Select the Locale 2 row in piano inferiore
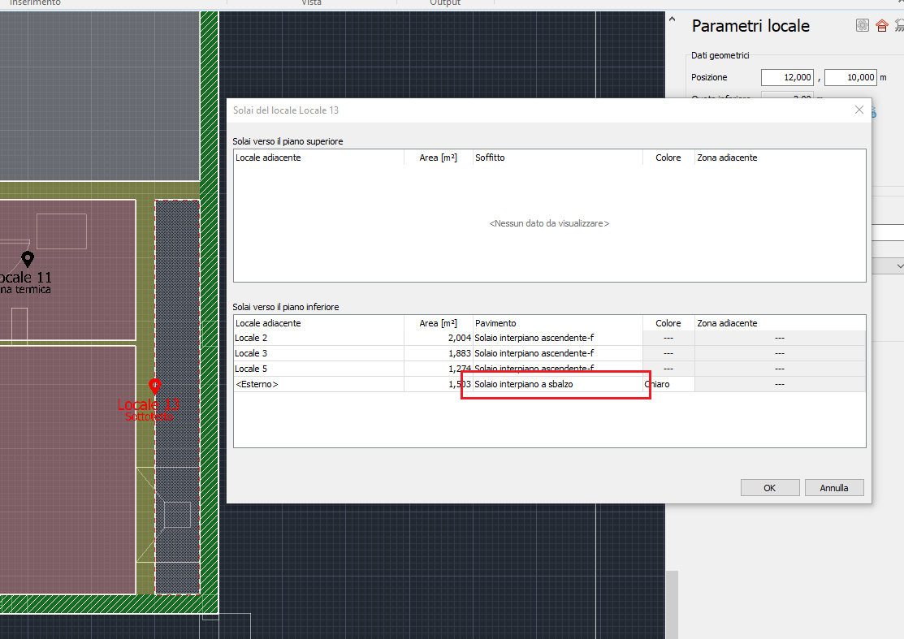The width and height of the screenshot is (904, 639). pyautogui.click(x=549, y=338)
